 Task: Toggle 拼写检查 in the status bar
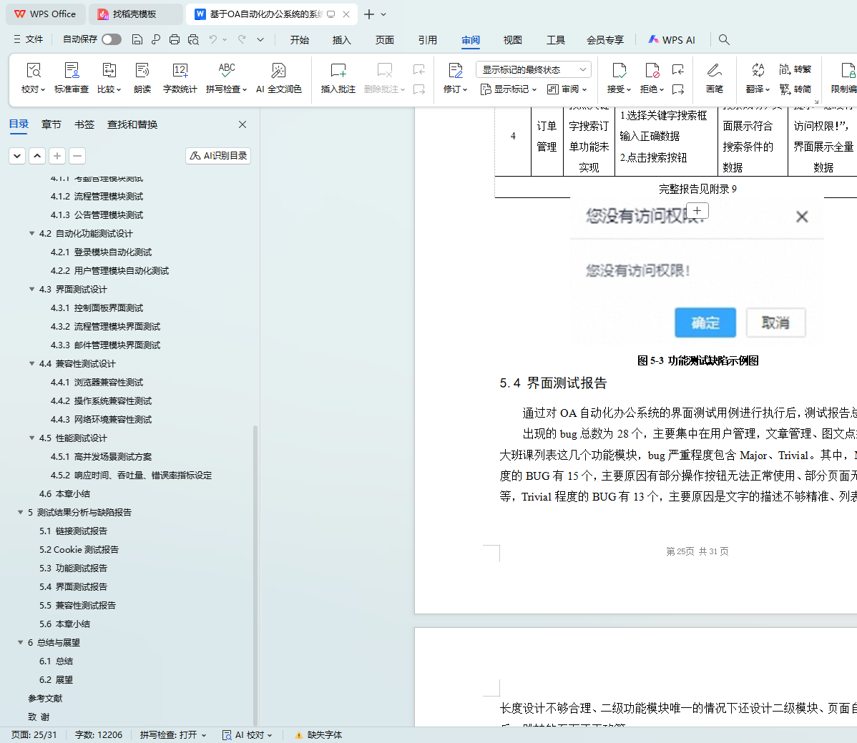[172, 734]
